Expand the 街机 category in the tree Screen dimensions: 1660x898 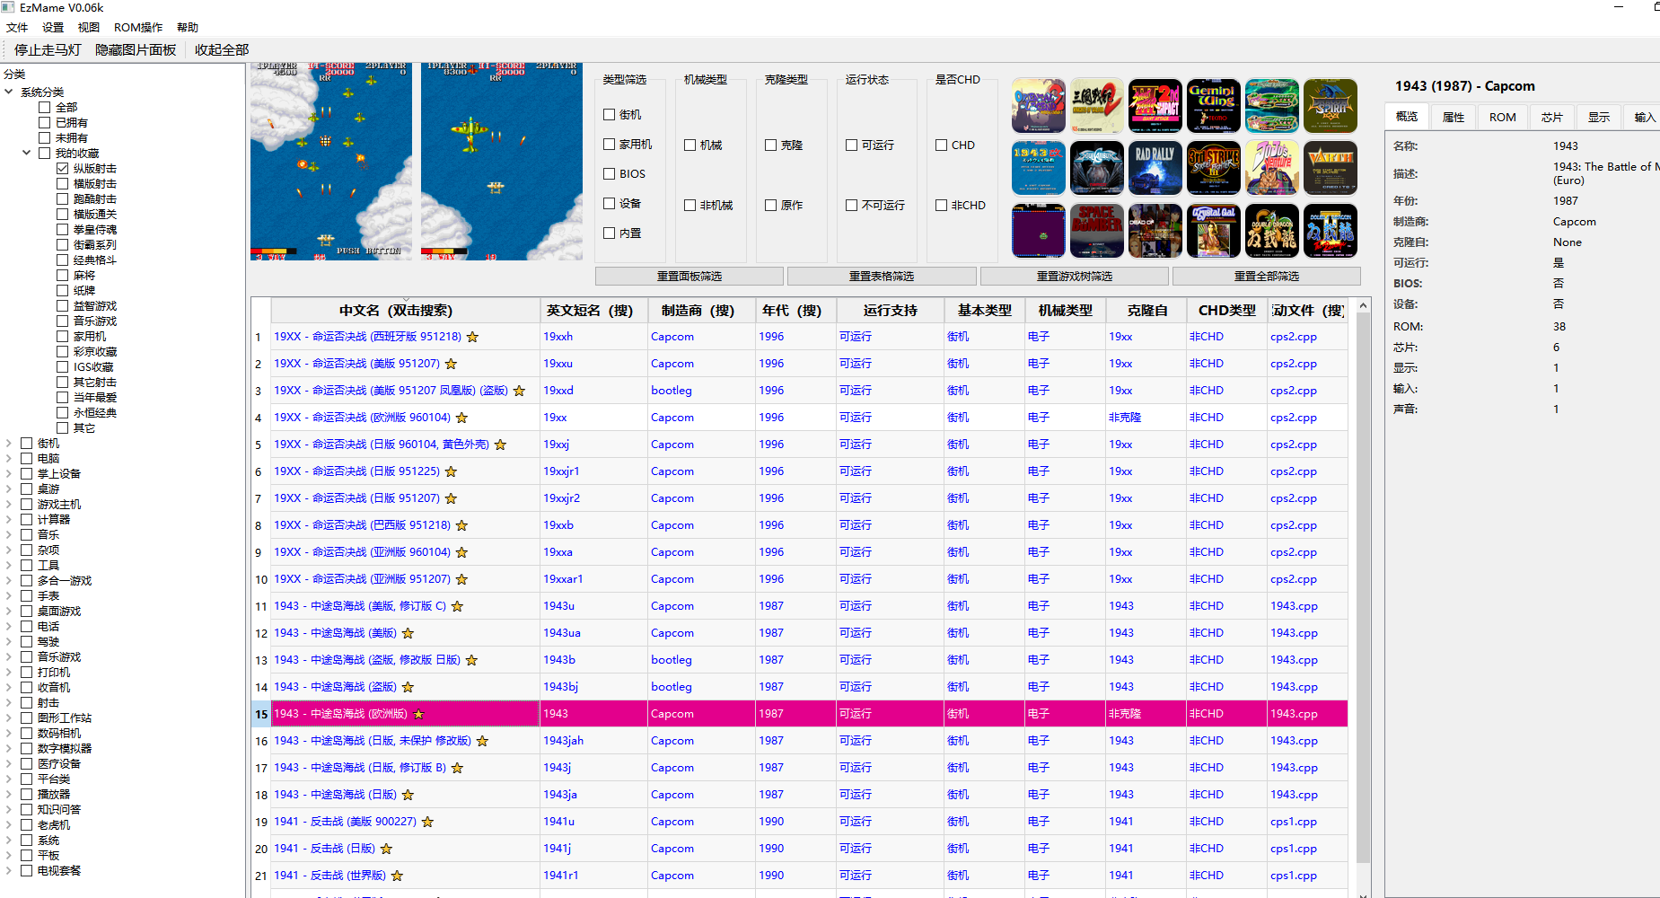(9, 443)
